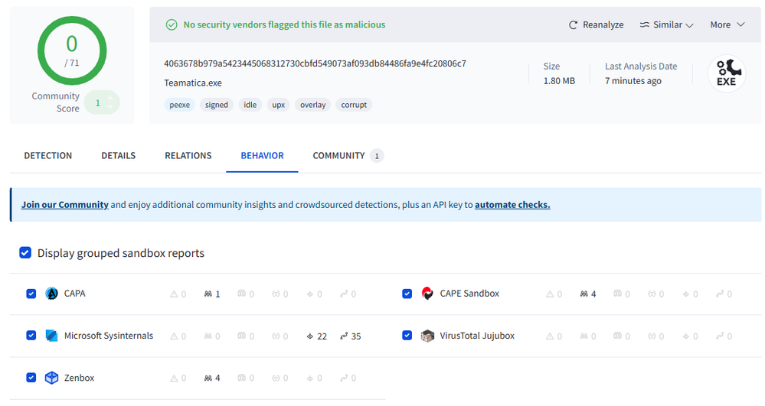This screenshot has height=406, width=765.
Task: Click the CAPA sandbox name
Action: pyautogui.click(x=74, y=294)
